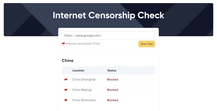
Task: Click the URL input field with google.com
Action: 108,36
